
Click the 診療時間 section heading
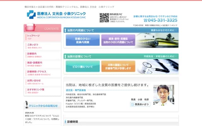[x=73, y=122]
